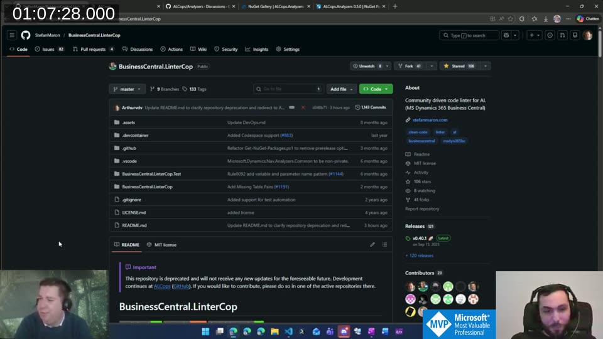Screen dimensions: 603x339
Task: Open File Explorer from taskbar
Action: point(274,331)
